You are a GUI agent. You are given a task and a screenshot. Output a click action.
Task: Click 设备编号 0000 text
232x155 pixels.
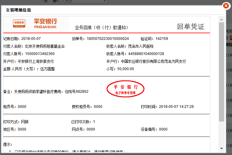coord(154,129)
